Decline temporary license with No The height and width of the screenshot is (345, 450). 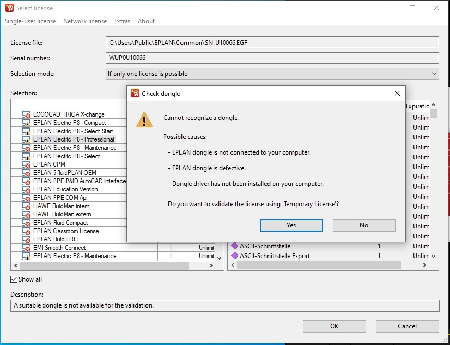point(364,225)
